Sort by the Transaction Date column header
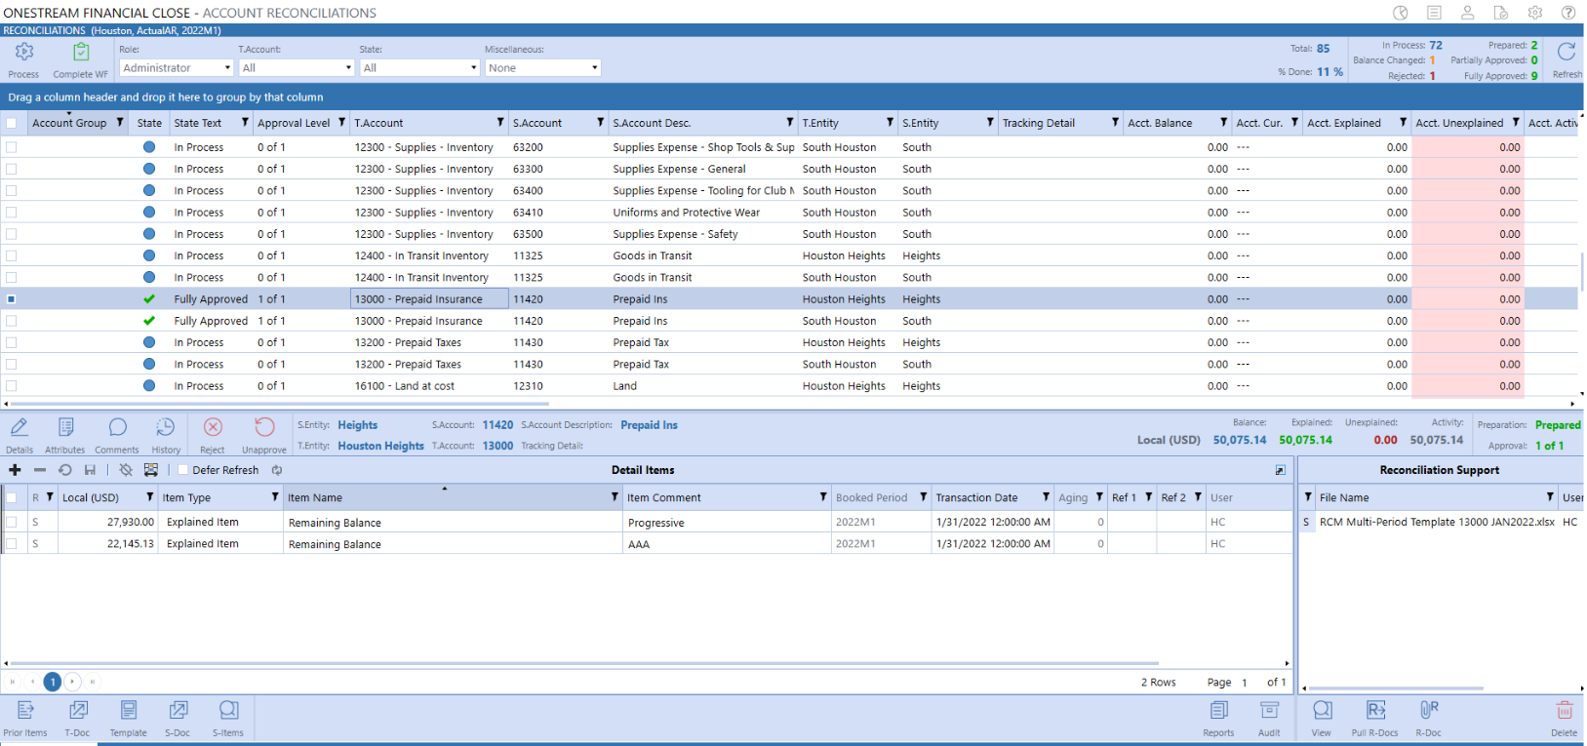 pos(976,497)
